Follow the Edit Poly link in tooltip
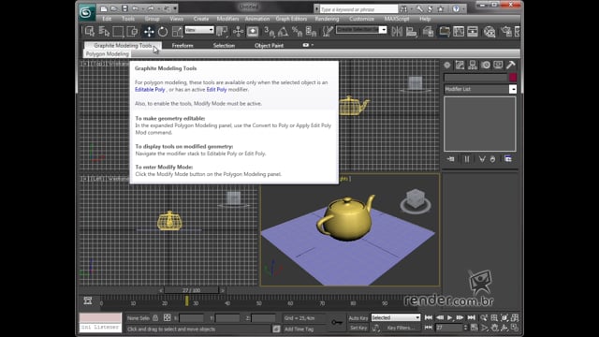 pyautogui.click(x=216, y=90)
